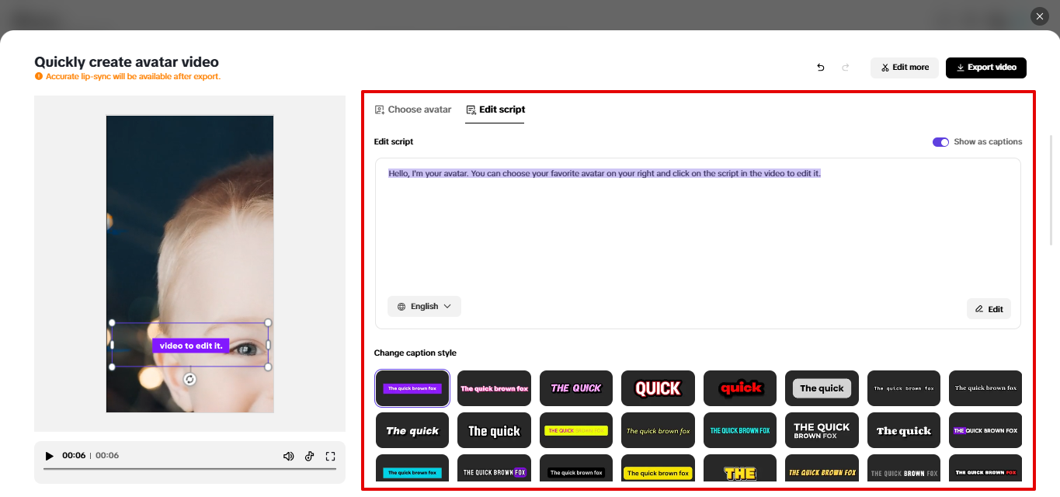The image size is (1060, 497).
Task: Disable captions via the purple toggle
Action: pos(940,141)
